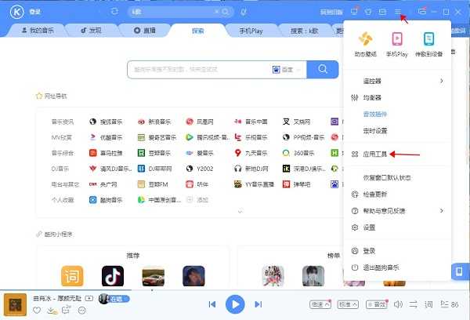Change the play order loop icon
Screen dimensions: 470x320
point(413,304)
